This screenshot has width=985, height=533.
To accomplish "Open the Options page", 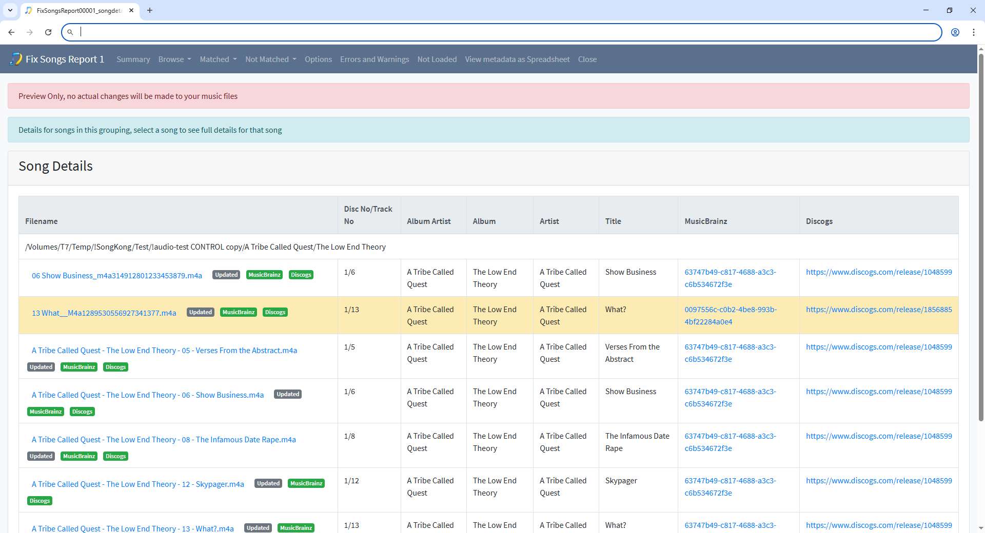I will (x=318, y=59).
